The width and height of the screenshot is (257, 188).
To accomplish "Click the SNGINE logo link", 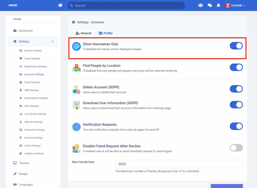I will [13, 5].
